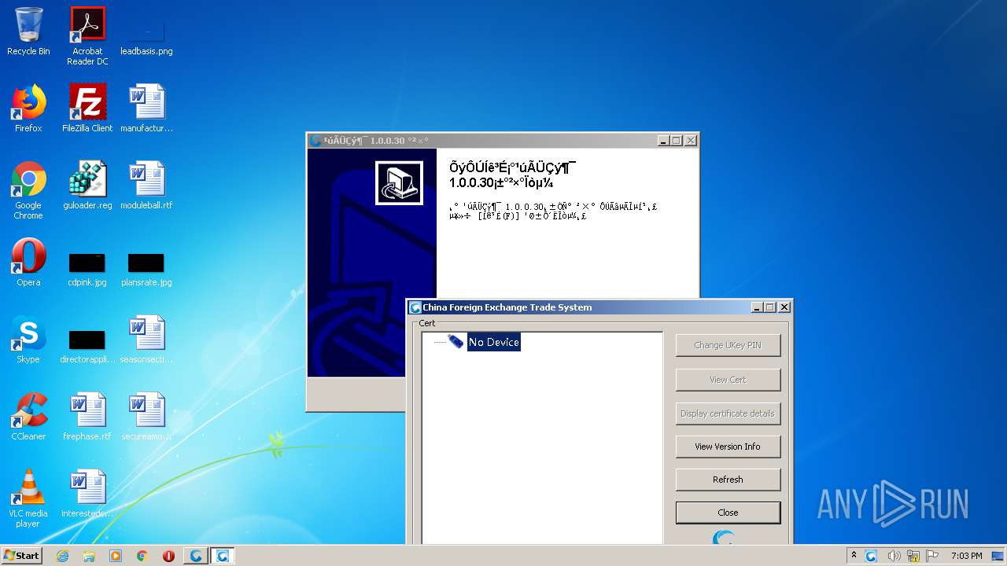Screen dimensions: 1007x566
Task: Close the China Foreign Exchange Trade System window
Action: pyautogui.click(x=784, y=307)
